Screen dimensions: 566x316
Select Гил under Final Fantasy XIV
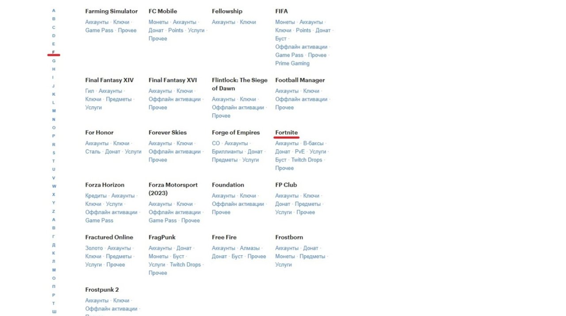point(89,91)
